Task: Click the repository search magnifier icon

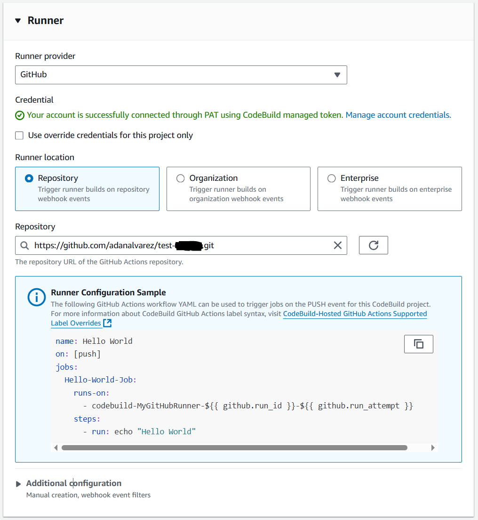Action: coord(24,245)
